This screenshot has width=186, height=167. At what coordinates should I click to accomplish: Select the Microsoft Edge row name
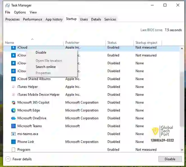click(29, 110)
